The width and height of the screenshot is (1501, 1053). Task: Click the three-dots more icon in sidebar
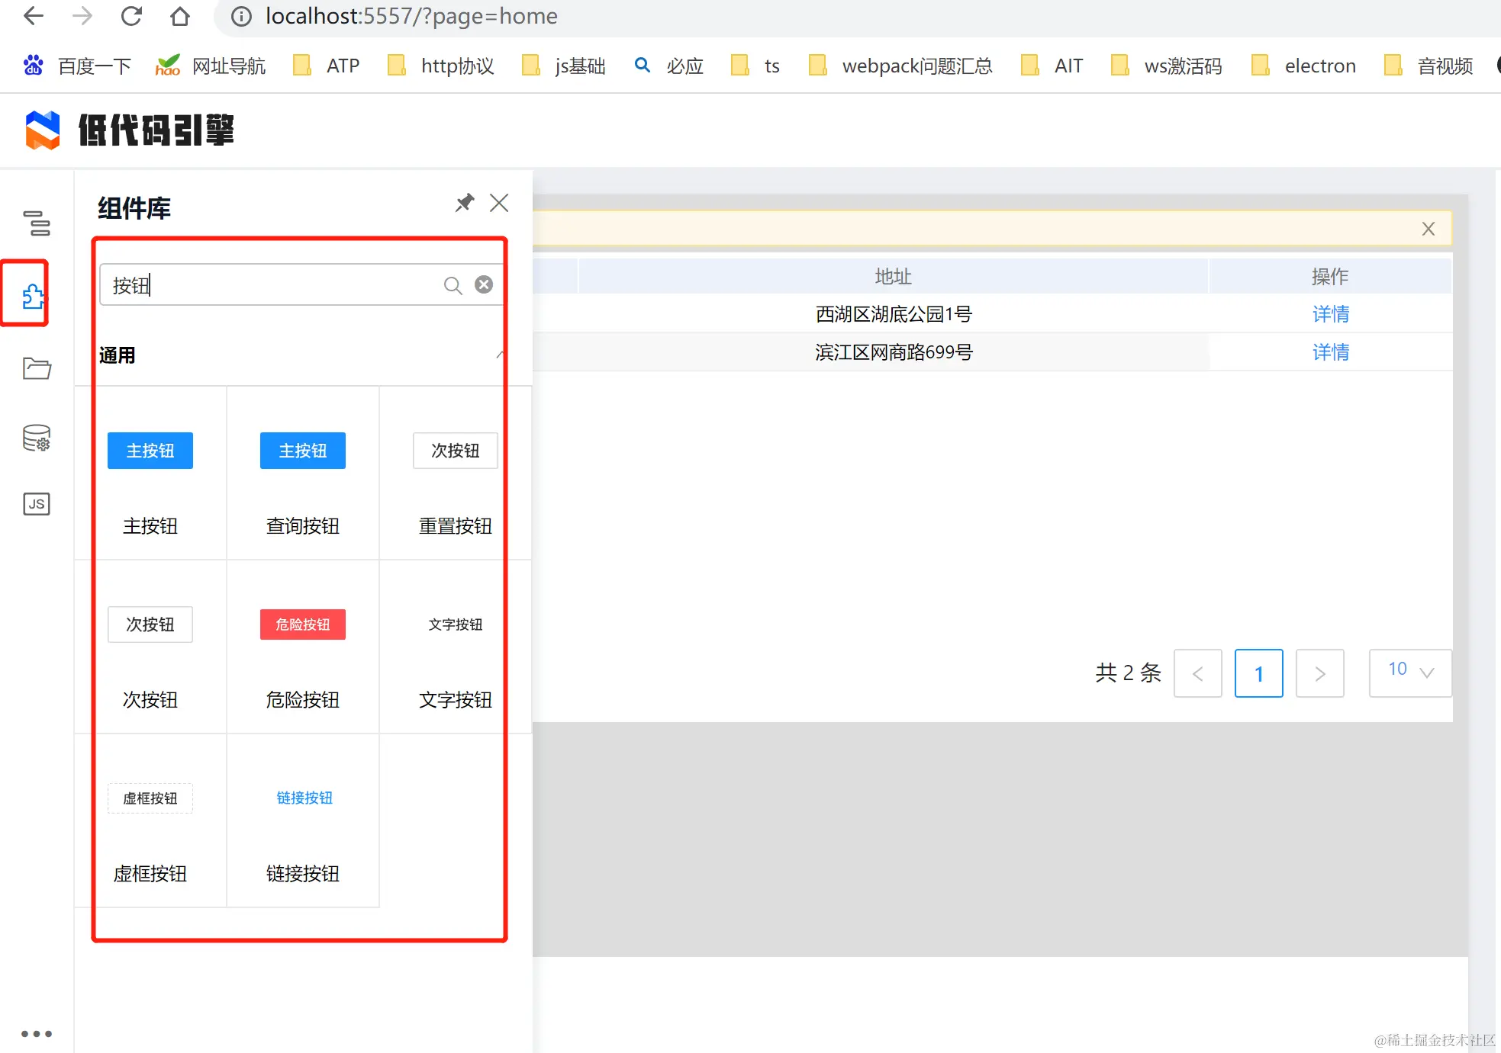pyautogui.click(x=37, y=1034)
